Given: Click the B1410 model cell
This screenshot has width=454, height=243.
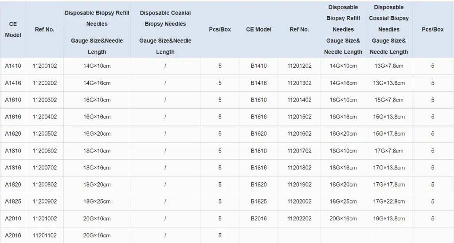Looking at the screenshot, I should click(x=258, y=66).
